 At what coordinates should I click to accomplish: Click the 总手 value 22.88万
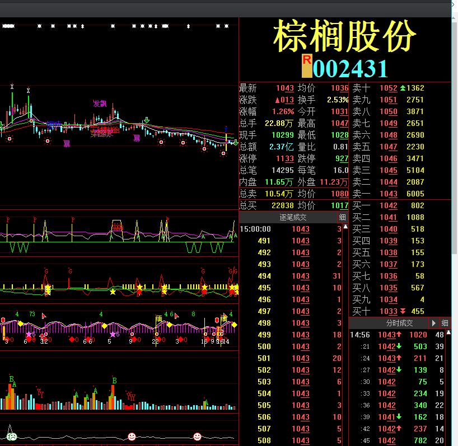[x=279, y=123]
